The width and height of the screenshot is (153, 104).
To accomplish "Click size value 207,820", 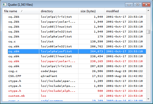I will 97,66.
